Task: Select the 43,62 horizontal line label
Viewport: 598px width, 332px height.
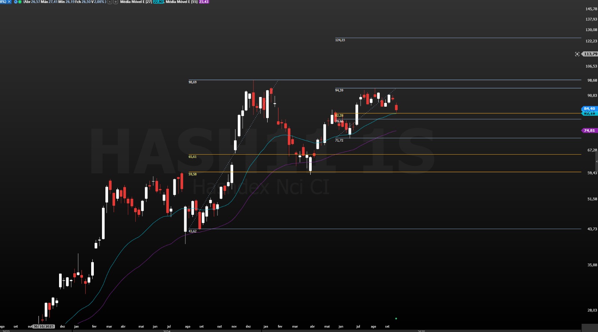Action: click(192, 231)
